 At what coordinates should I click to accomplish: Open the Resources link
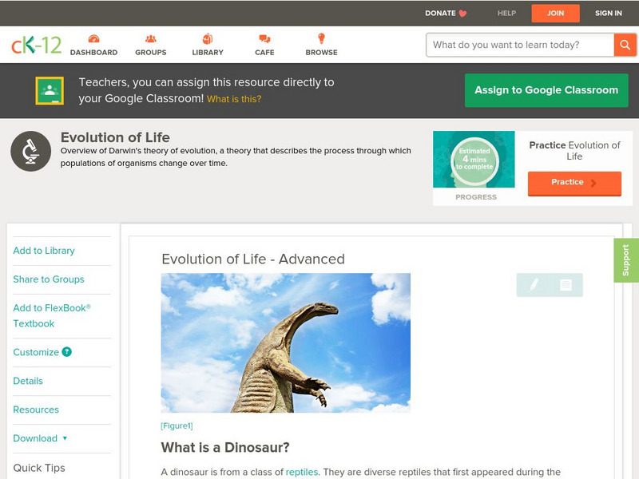[36, 410]
